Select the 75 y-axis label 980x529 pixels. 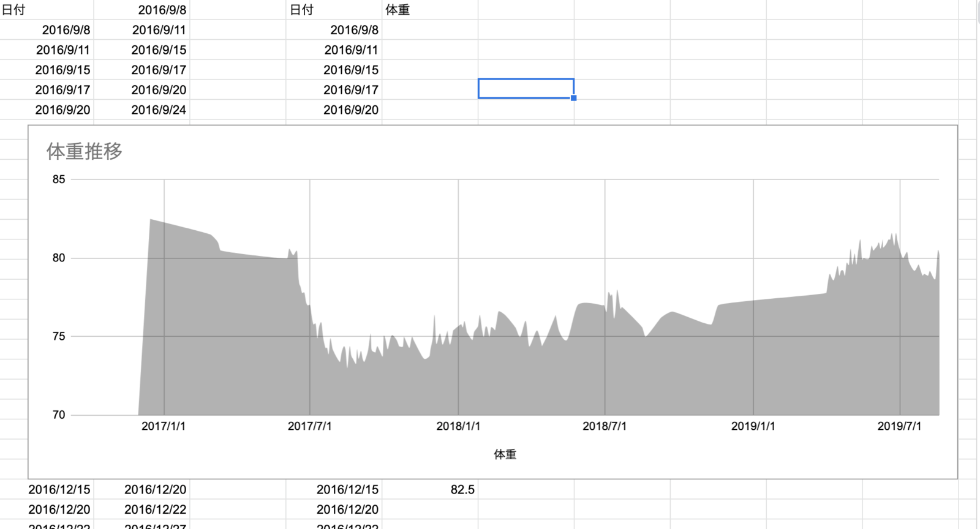pyautogui.click(x=59, y=336)
